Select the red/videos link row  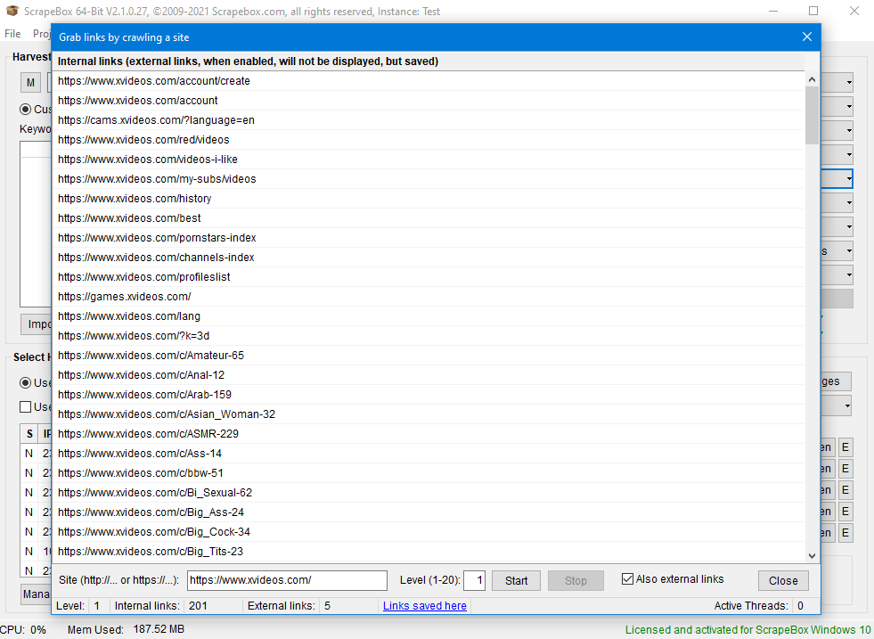[x=428, y=139]
